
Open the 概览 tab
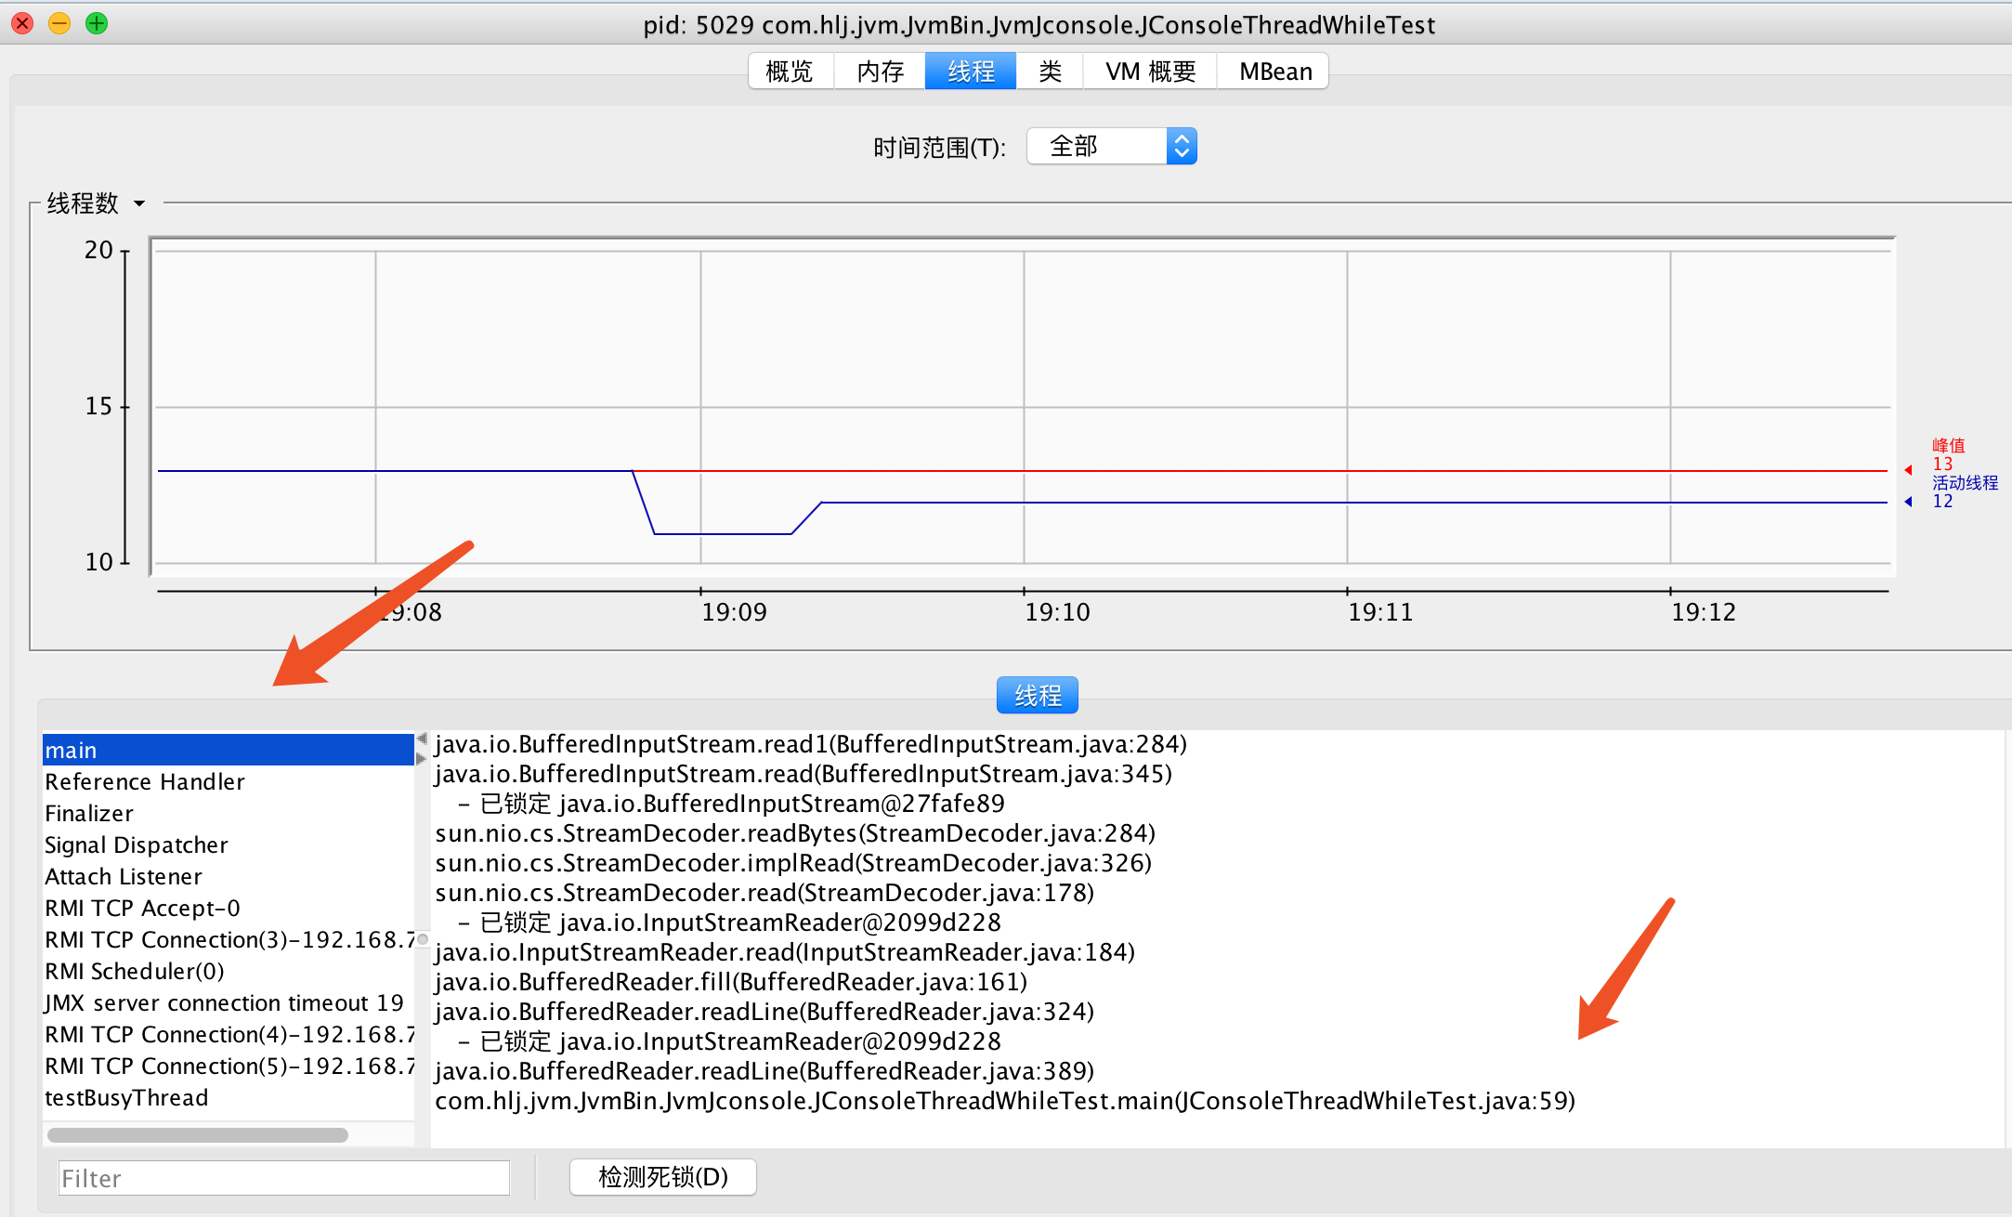(x=790, y=72)
